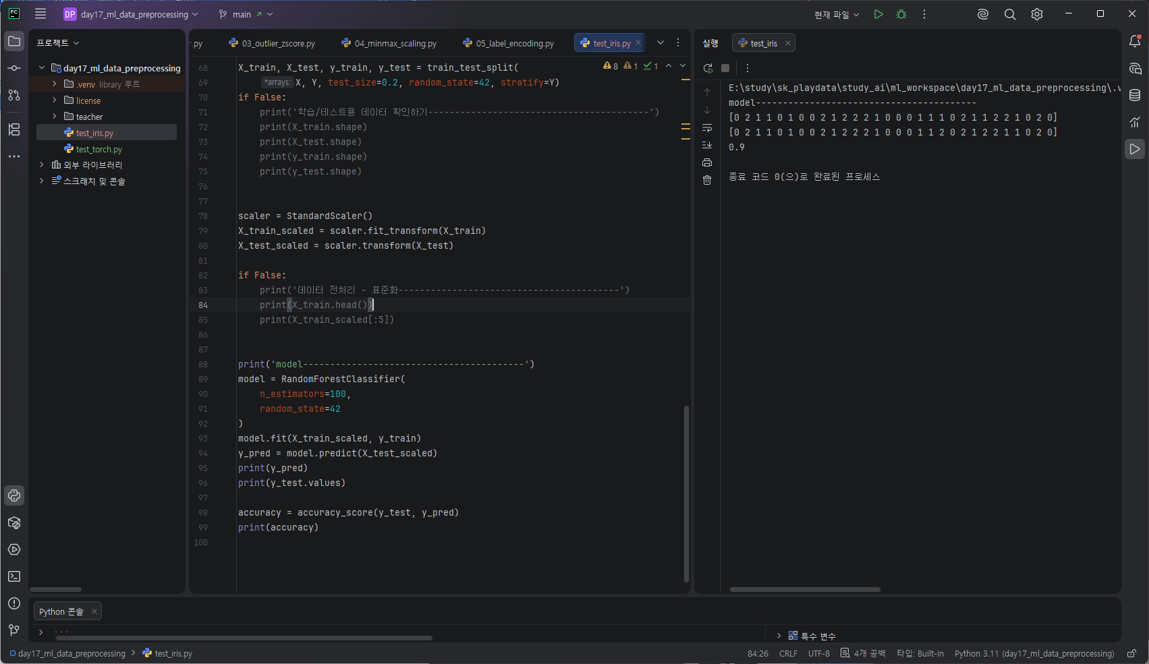Close the Python 콘솔 tab
The image size is (1149, 664).
pos(94,611)
